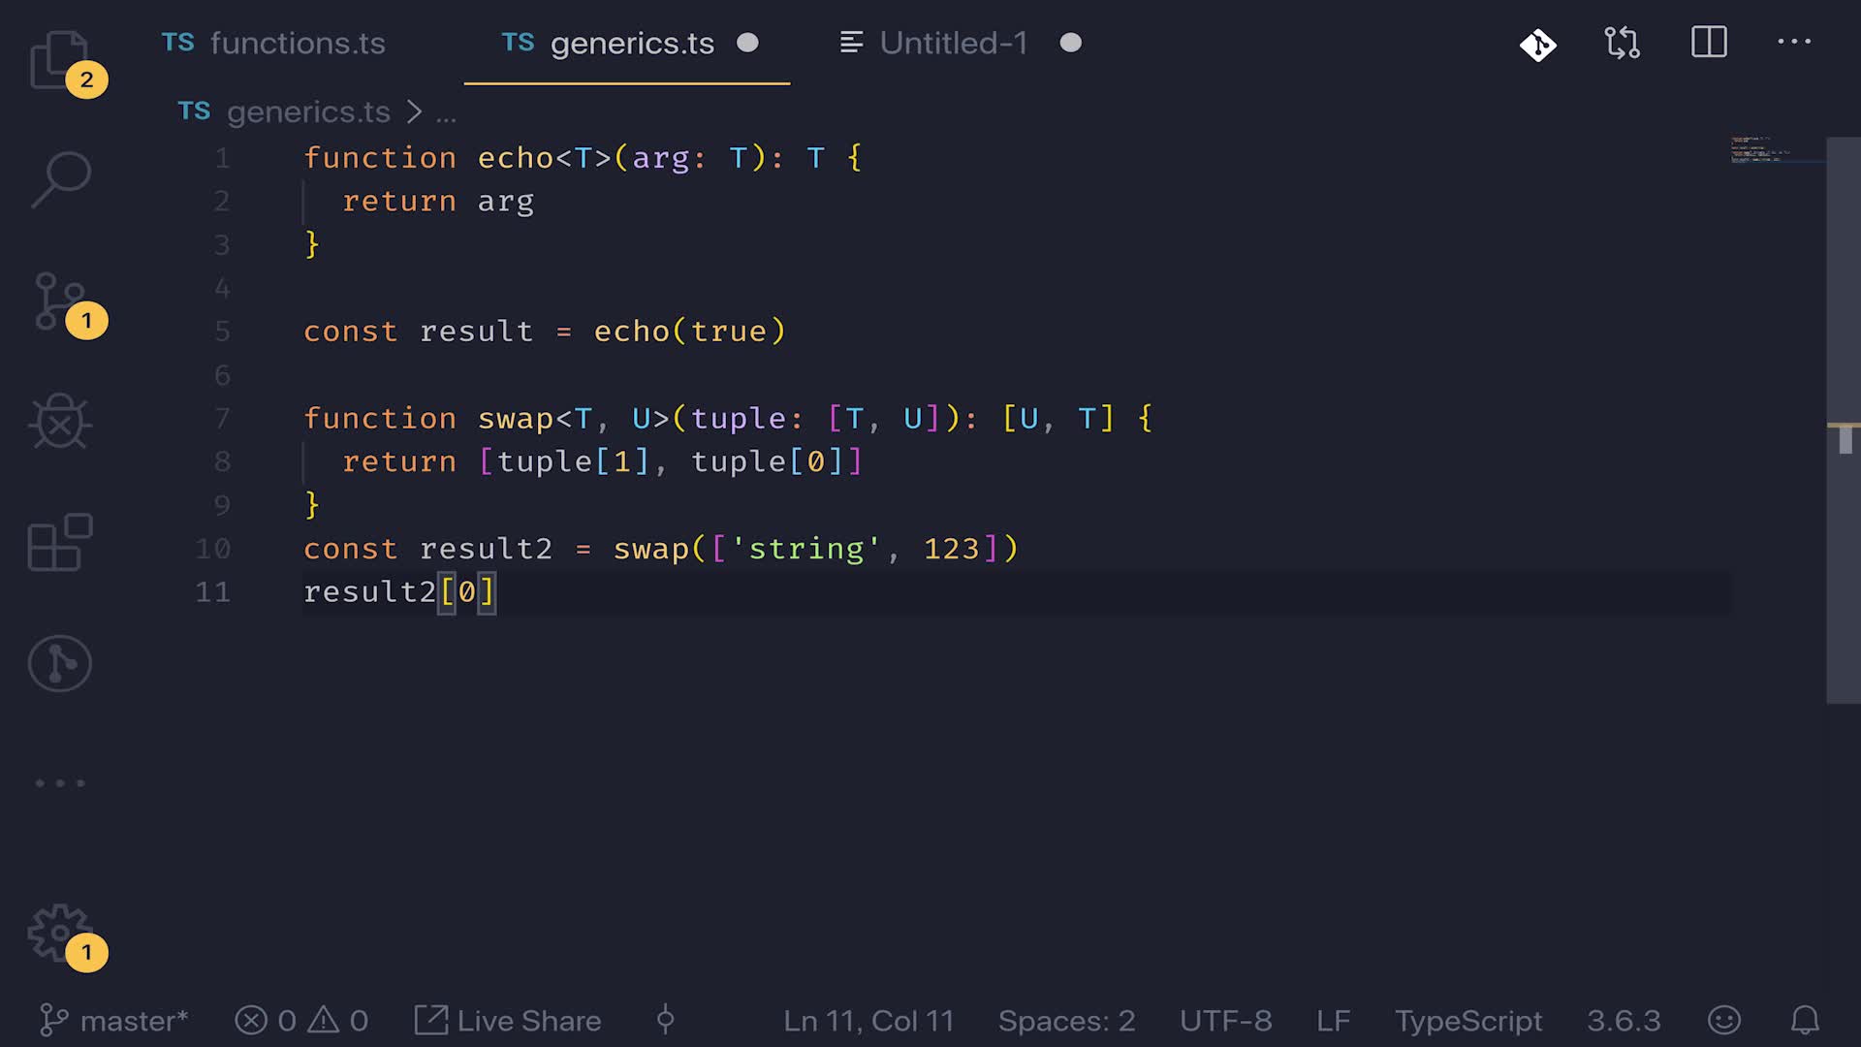Click the Open Changes compare icon
The height and width of the screenshot is (1047, 1861).
point(1623,44)
